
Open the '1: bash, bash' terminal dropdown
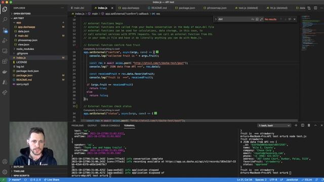[274, 125]
